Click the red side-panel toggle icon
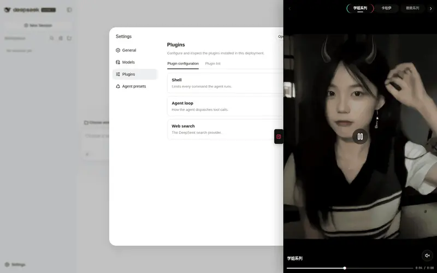Image resolution: width=437 pixels, height=273 pixels. (x=279, y=136)
